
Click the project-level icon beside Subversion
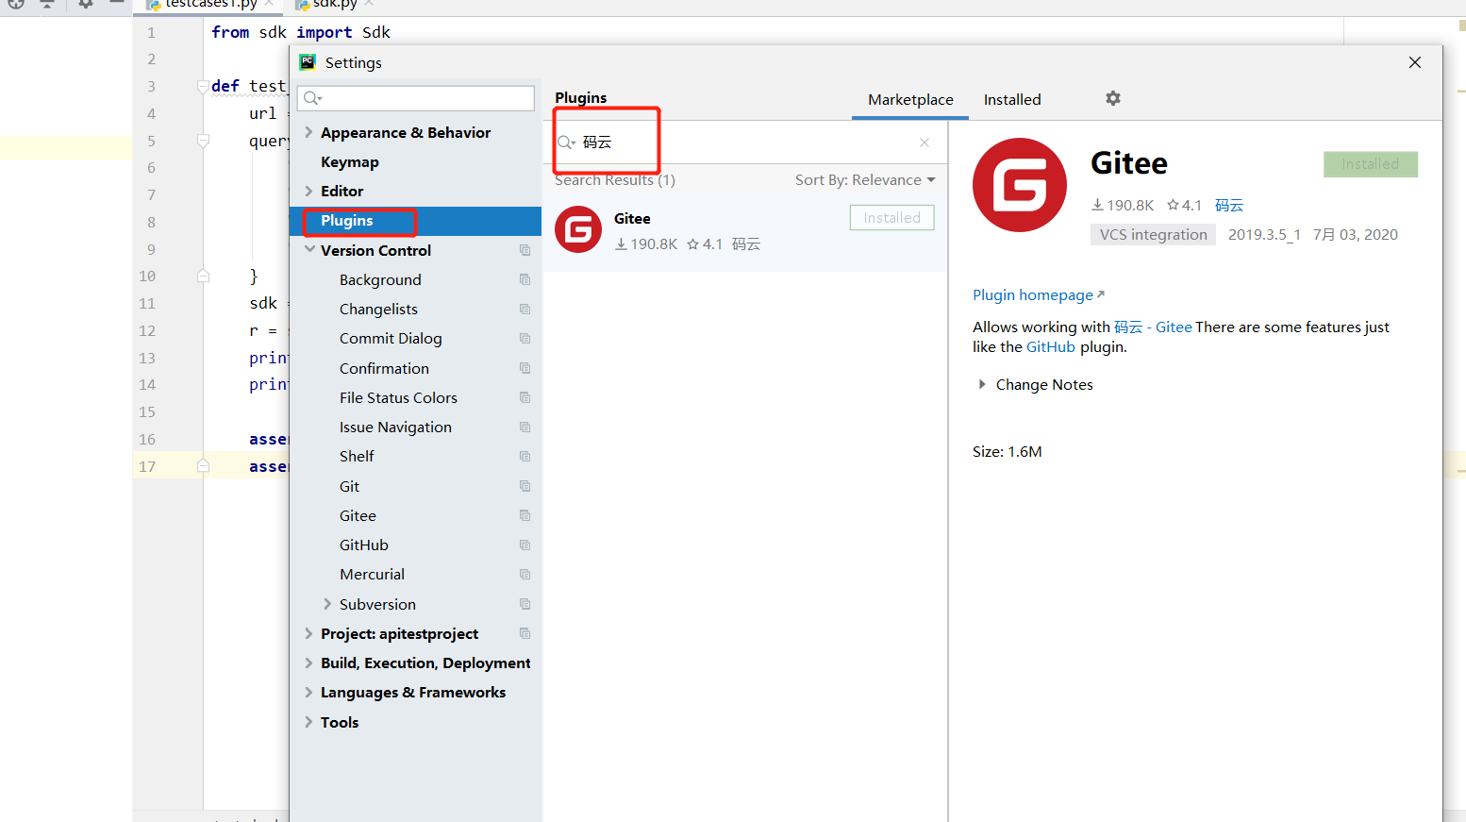point(525,604)
